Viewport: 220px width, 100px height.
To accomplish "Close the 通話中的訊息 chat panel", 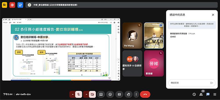I will coord(213,15).
